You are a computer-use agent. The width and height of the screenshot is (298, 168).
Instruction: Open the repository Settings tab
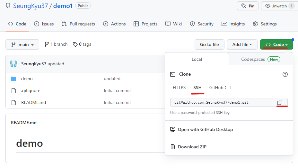coord(265,24)
